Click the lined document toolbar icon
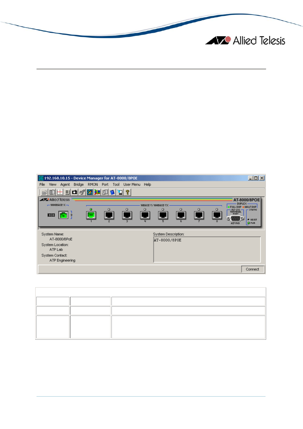 click(x=67, y=192)
